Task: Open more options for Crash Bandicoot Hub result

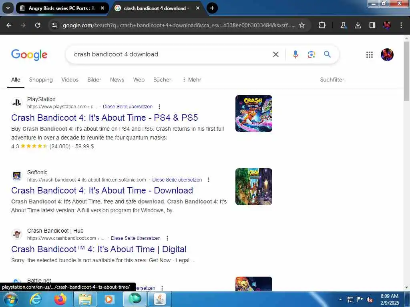Action: (167, 238)
